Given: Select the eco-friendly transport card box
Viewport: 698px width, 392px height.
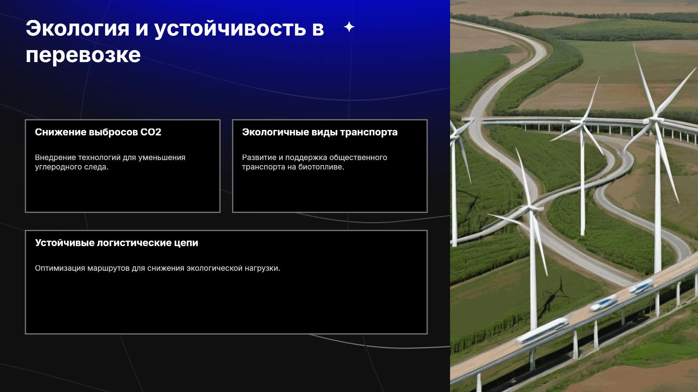Looking at the screenshot, I should tap(330, 166).
